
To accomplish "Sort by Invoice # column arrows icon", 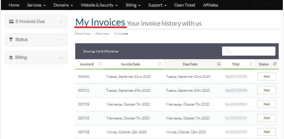I will pyautogui.click(x=100, y=64).
